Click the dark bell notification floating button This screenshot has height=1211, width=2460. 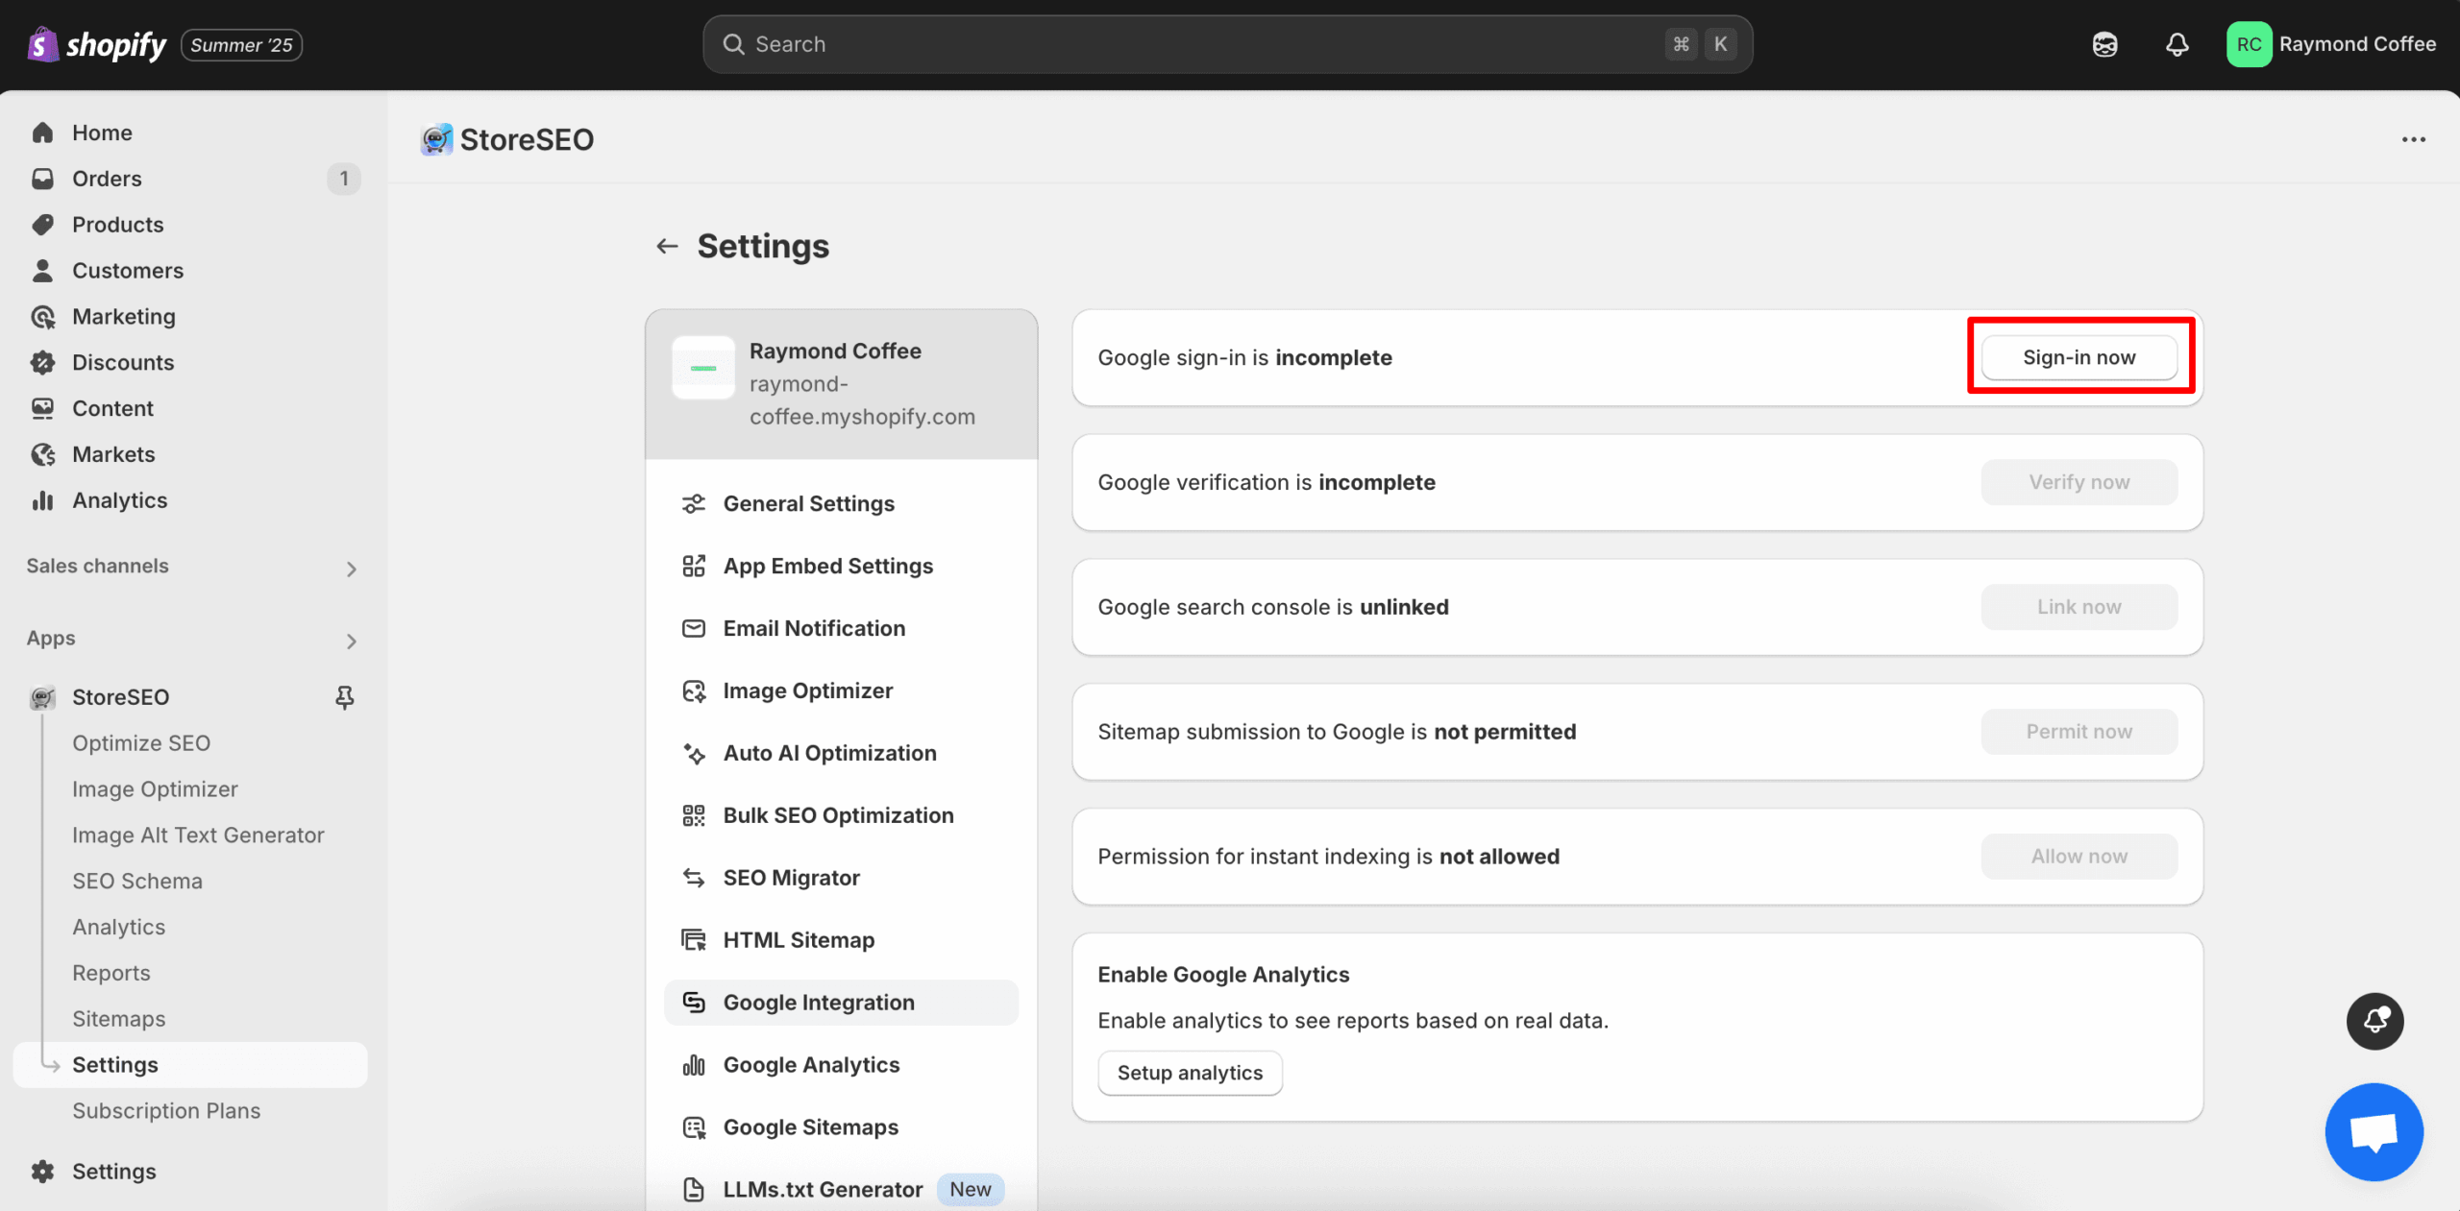coord(2374,1020)
